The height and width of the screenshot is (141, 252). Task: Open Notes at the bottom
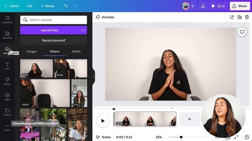(x=103, y=137)
